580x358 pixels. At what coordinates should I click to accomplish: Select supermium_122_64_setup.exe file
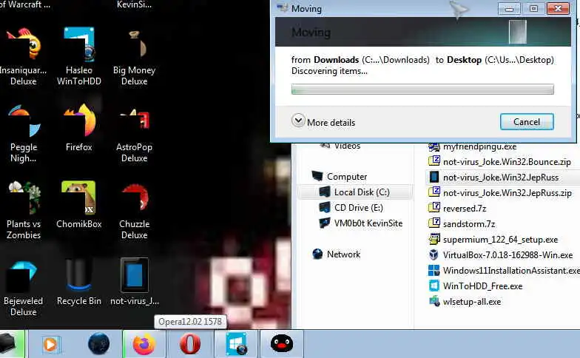pos(493,240)
